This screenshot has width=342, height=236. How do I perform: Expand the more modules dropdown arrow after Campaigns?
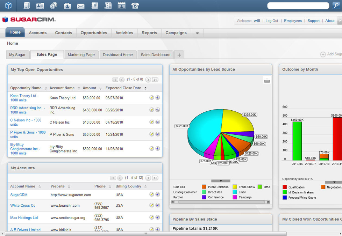point(197,33)
